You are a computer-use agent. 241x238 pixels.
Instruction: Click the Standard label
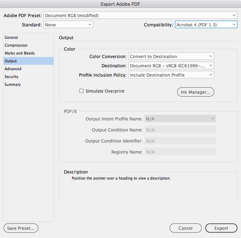click(x=32, y=25)
